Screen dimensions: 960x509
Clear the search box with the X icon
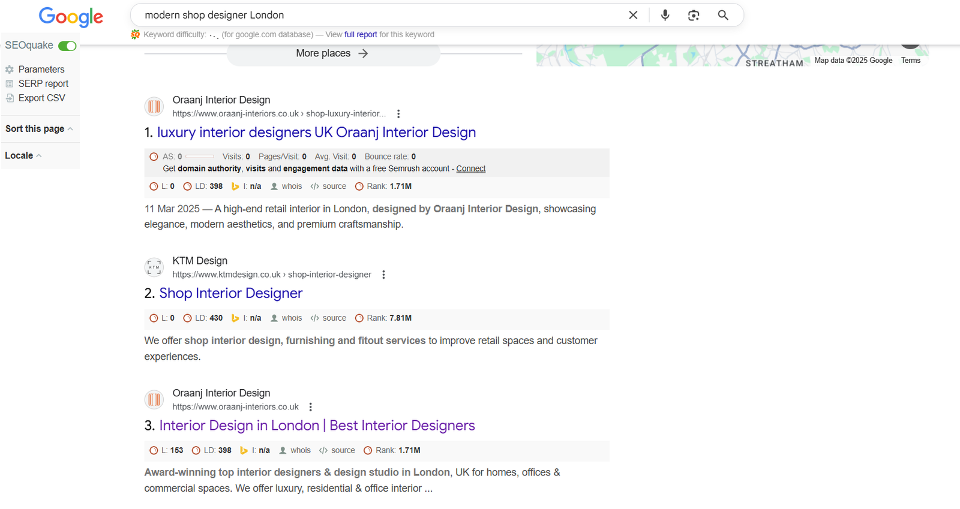click(633, 15)
